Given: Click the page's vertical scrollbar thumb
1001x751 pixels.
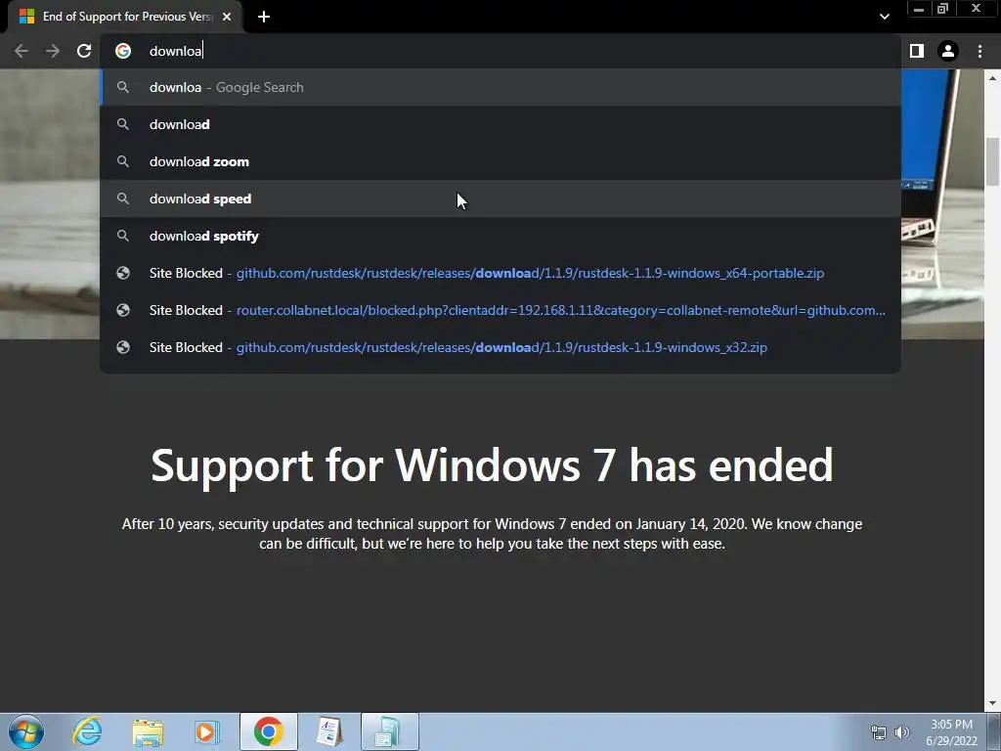Looking at the screenshot, I should [x=992, y=161].
